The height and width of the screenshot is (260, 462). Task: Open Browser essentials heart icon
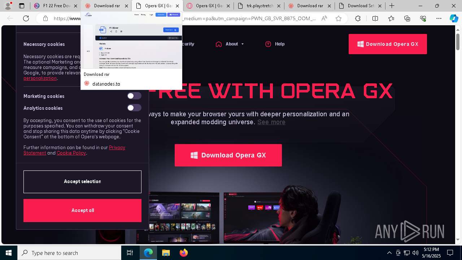pos(423,18)
